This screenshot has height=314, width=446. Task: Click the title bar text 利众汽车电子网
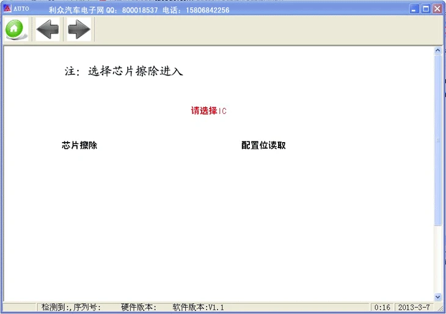(x=76, y=10)
